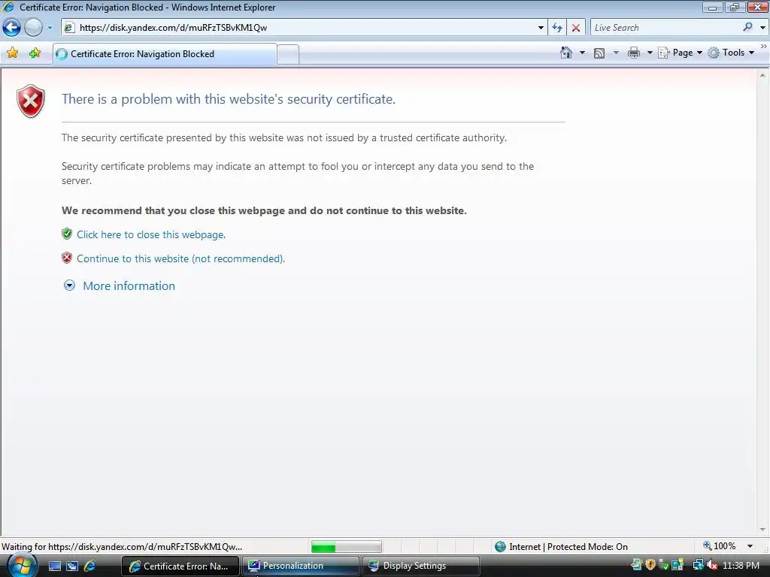Click inside the Live Search box
770x577 pixels.
point(665,28)
